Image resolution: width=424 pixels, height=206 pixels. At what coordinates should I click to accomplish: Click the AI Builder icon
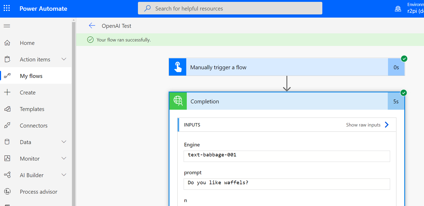(7, 175)
